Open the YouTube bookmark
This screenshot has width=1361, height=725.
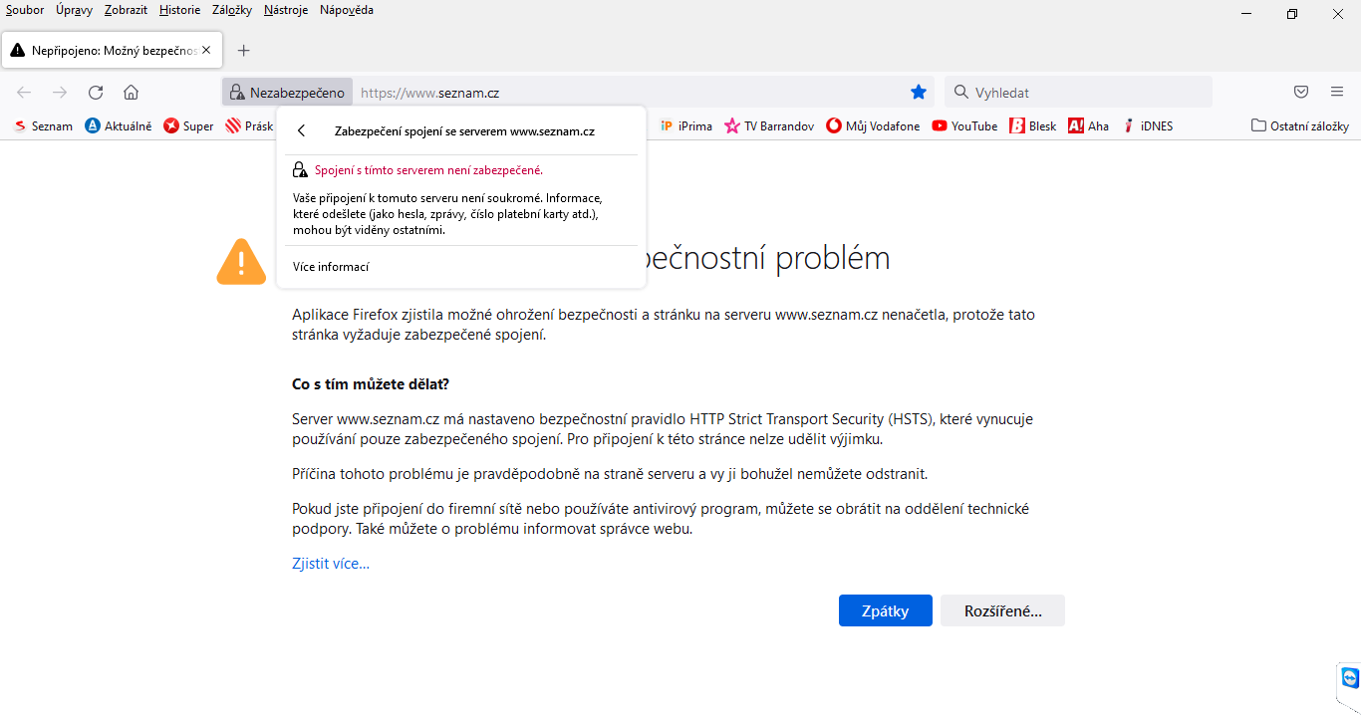[x=964, y=126]
